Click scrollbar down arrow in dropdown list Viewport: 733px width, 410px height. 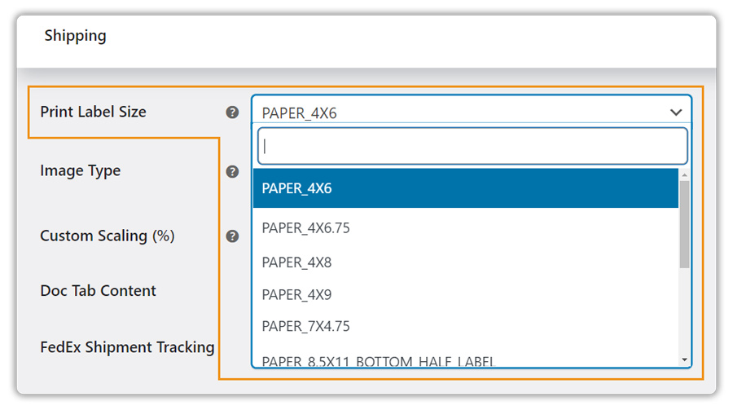[684, 360]
